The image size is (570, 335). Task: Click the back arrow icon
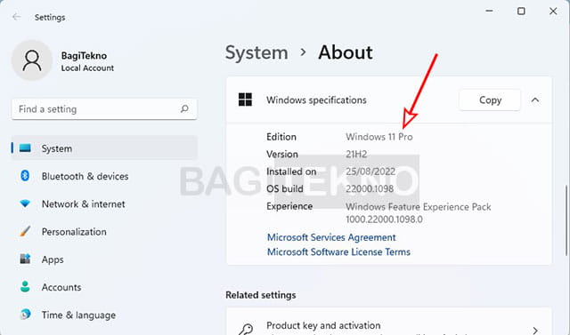click(x=16, y=17)
